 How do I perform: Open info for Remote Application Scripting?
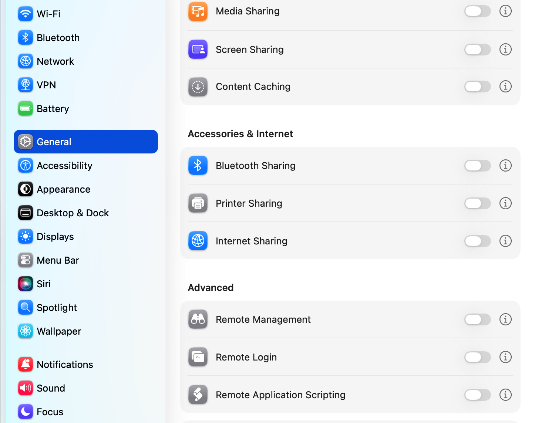(x=505, y=395)
